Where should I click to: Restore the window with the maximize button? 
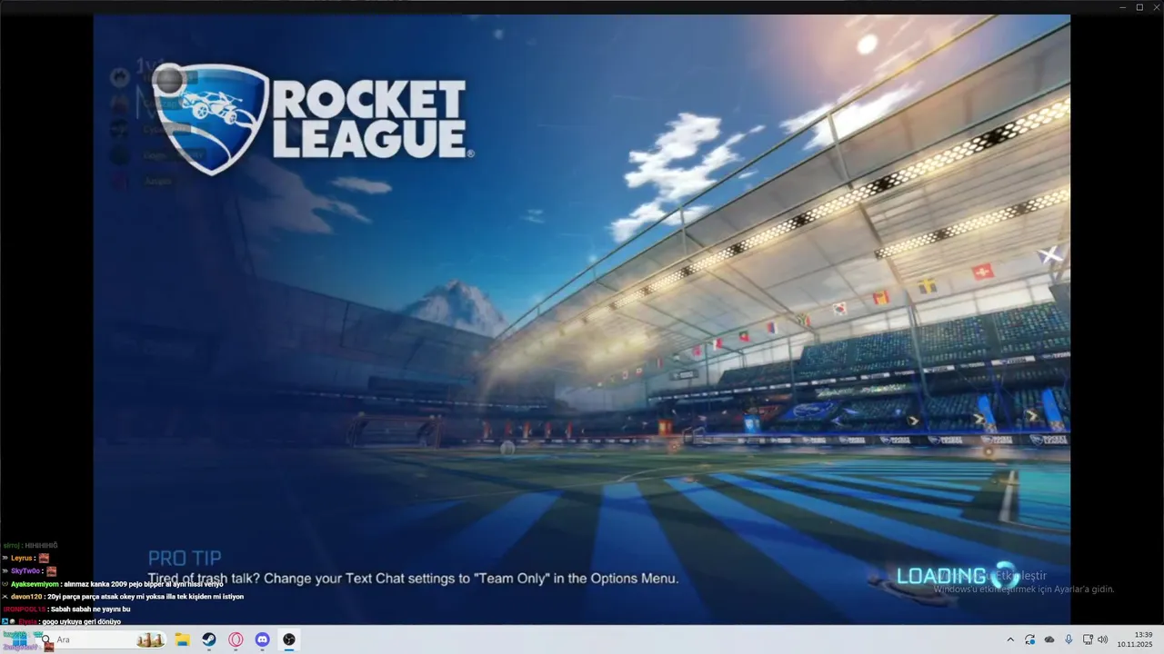click(1139, 7)
